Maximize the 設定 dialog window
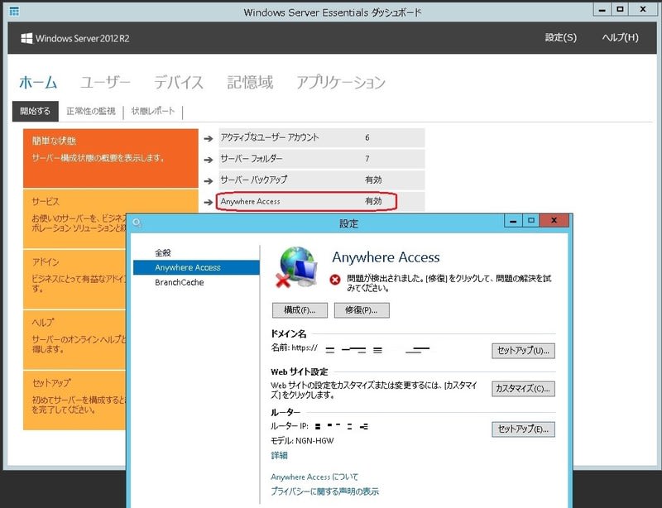662x508 pixels. tap(531, 221)
